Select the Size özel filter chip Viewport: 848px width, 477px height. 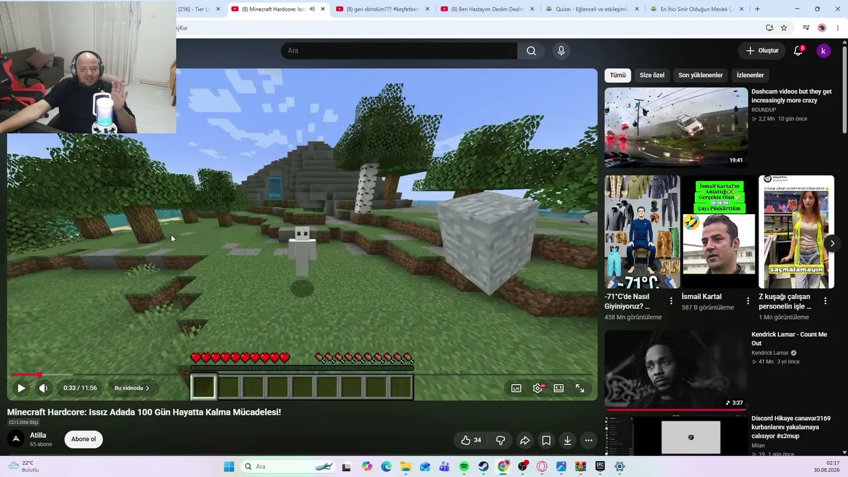tap(652, 76)
